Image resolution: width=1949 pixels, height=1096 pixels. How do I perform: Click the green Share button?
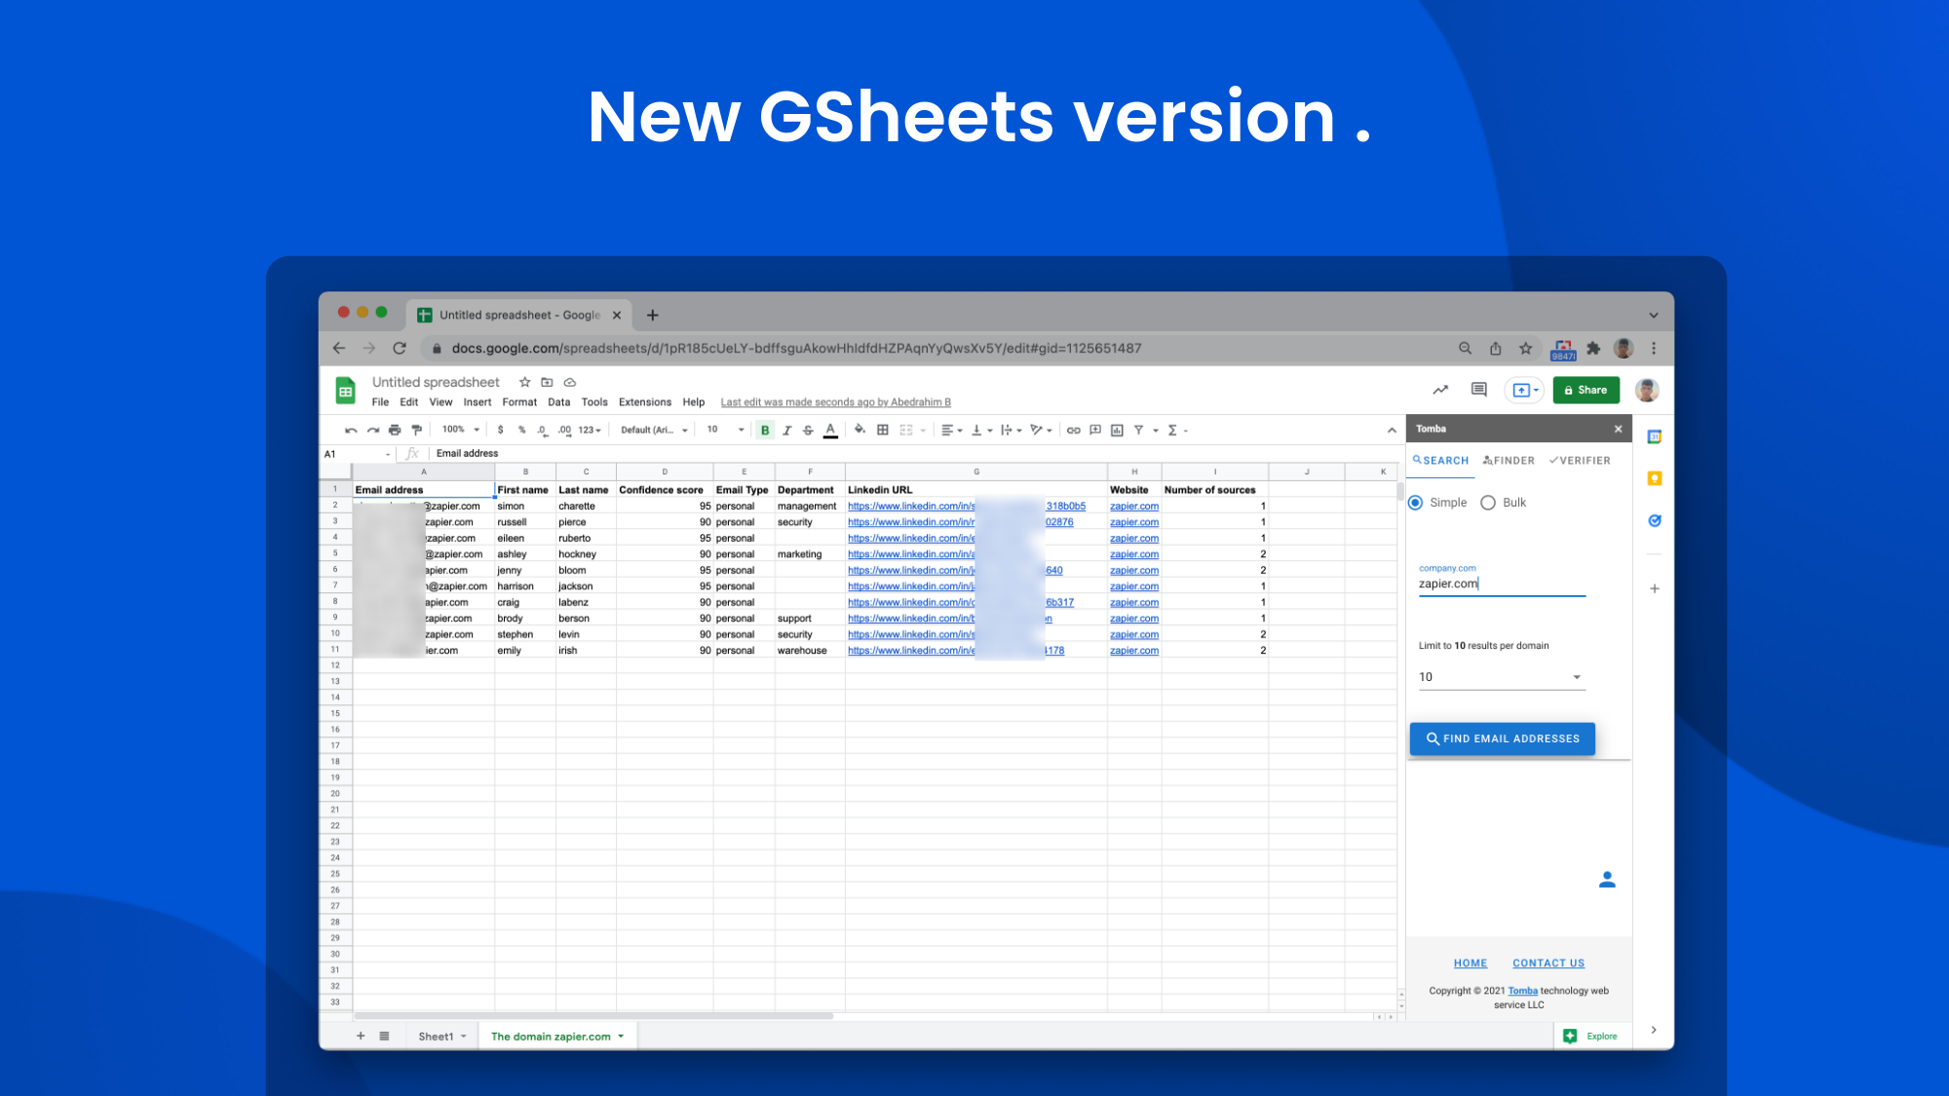tap(1586, 390)
